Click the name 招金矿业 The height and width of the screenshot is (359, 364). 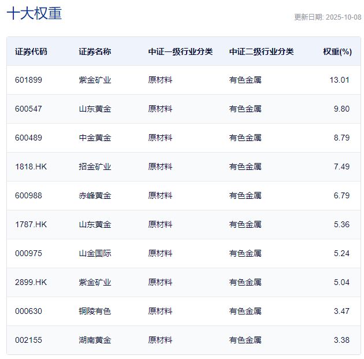[95, 166]
